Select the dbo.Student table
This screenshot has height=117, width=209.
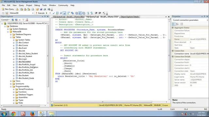[x=23, y=75]
